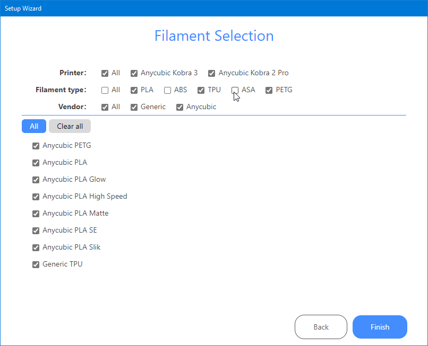
Task: Uncheck Anycubic PLA High Speed
Action: pyautogui.click(x=36, y=197)
